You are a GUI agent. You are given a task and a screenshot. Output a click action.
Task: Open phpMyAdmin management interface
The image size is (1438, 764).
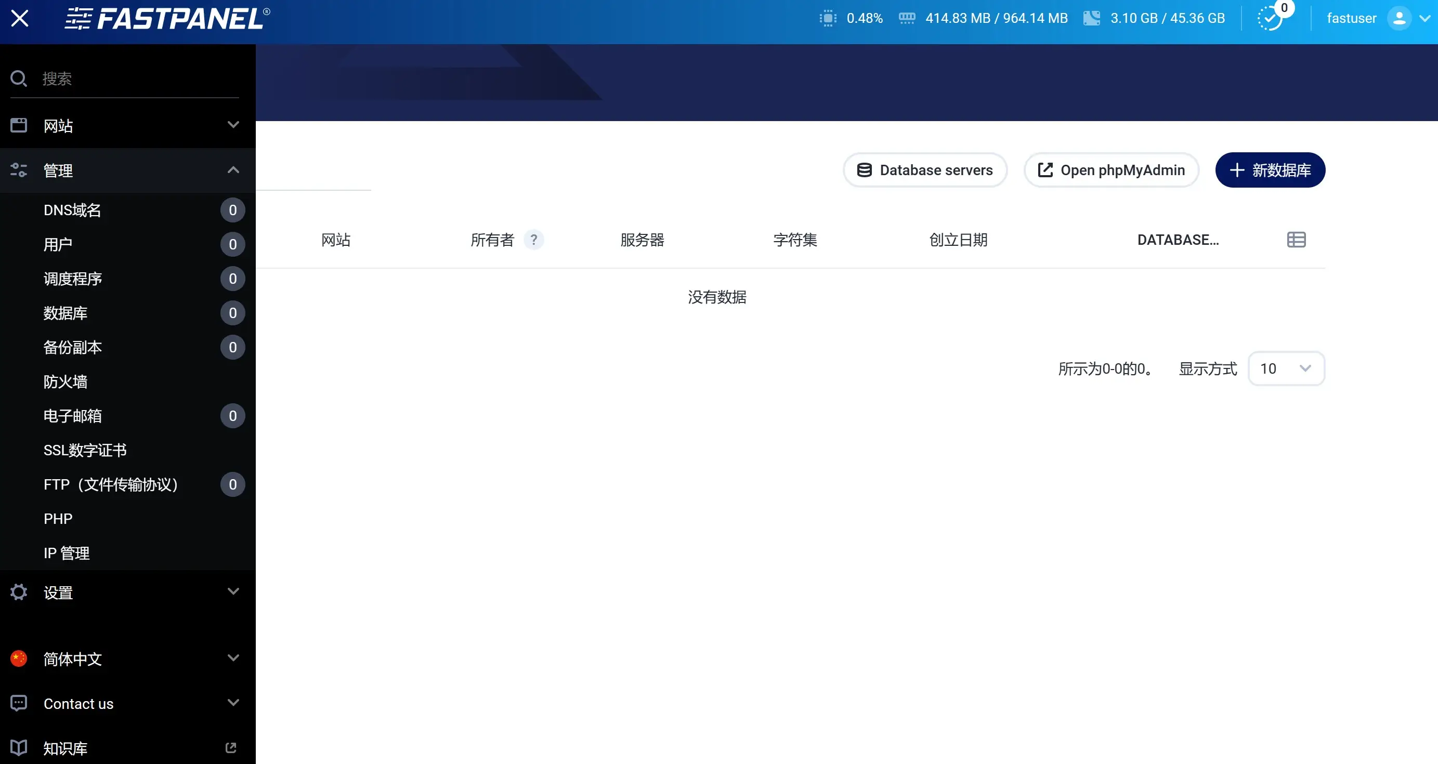[x=1111, y=170]
